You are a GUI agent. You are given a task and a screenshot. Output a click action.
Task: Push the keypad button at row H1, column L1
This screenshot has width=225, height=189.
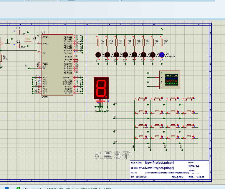tap(157, 113)
